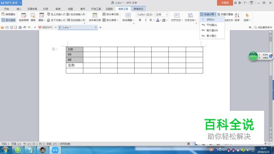Click the green network speed floating widget
274x154 pixels.
coord(253,56)
